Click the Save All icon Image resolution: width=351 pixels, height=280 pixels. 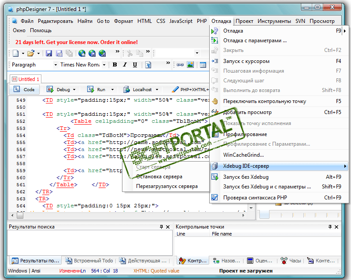(69, 53)
